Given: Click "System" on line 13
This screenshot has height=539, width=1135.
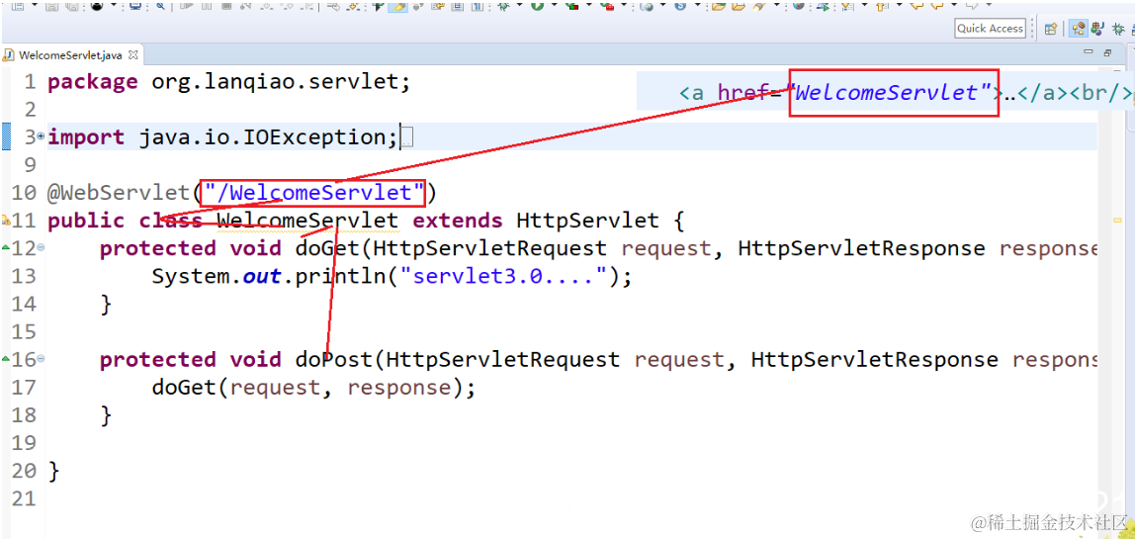Looking at the screenshot, I should (x=191, y=276).
